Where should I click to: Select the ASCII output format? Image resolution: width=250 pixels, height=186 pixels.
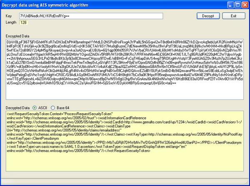[35, 107]
